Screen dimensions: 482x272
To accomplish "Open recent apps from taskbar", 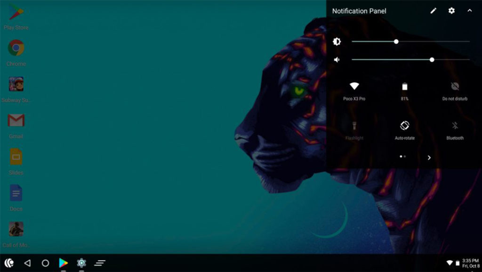I will tap(100, 264).
